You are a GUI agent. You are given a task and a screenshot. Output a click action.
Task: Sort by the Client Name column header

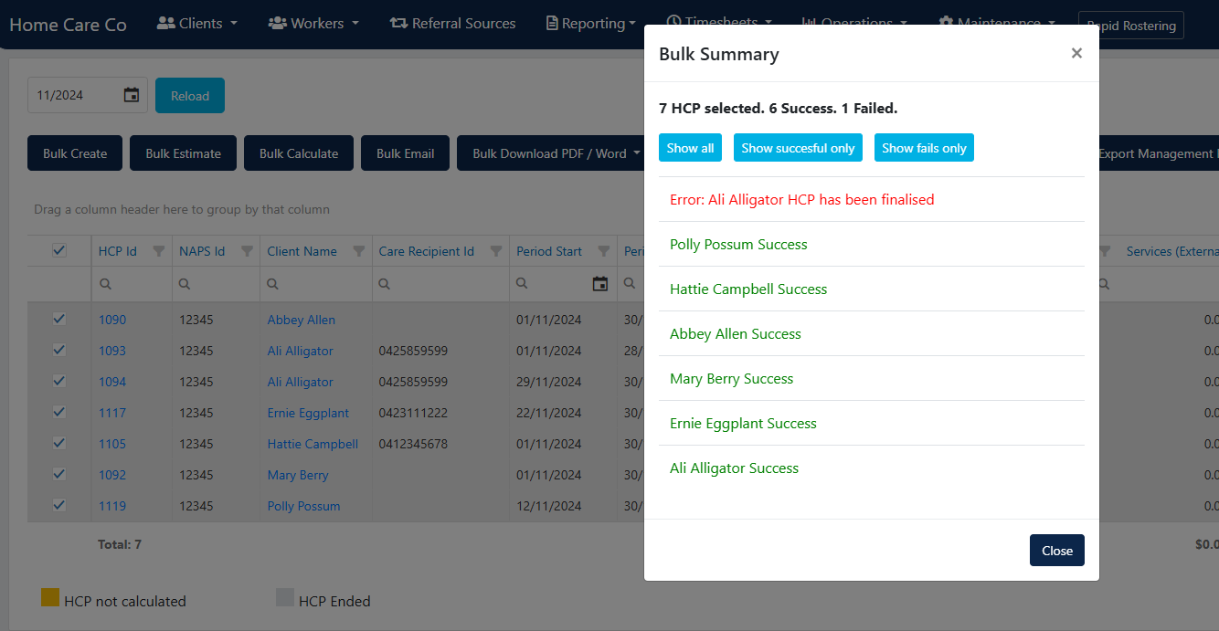point(302,251)
